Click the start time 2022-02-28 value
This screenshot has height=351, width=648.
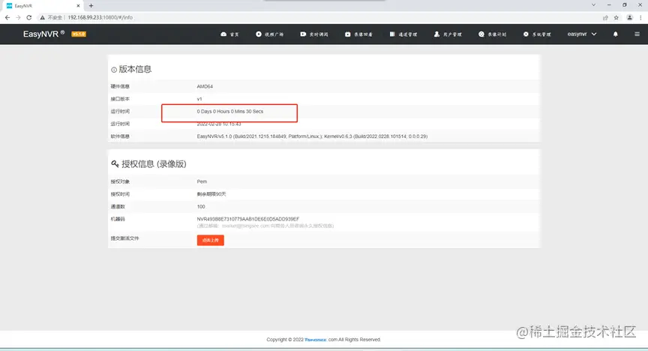point(218,124)
